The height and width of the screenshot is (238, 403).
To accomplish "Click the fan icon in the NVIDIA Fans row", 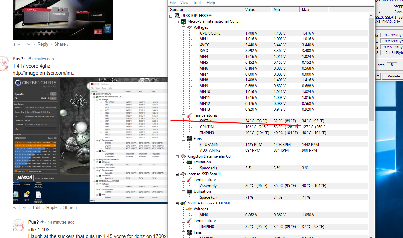I will (189, 232).
